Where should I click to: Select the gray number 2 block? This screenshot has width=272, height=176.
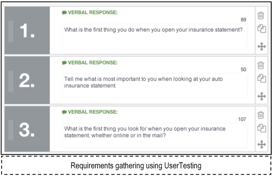(x=27, y=80)
